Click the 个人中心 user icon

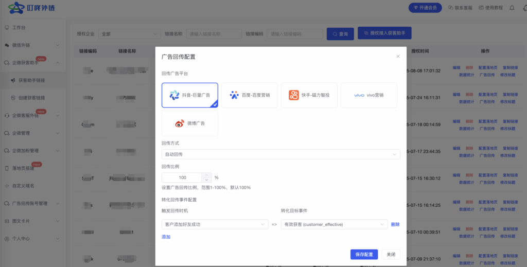[7, 239]
